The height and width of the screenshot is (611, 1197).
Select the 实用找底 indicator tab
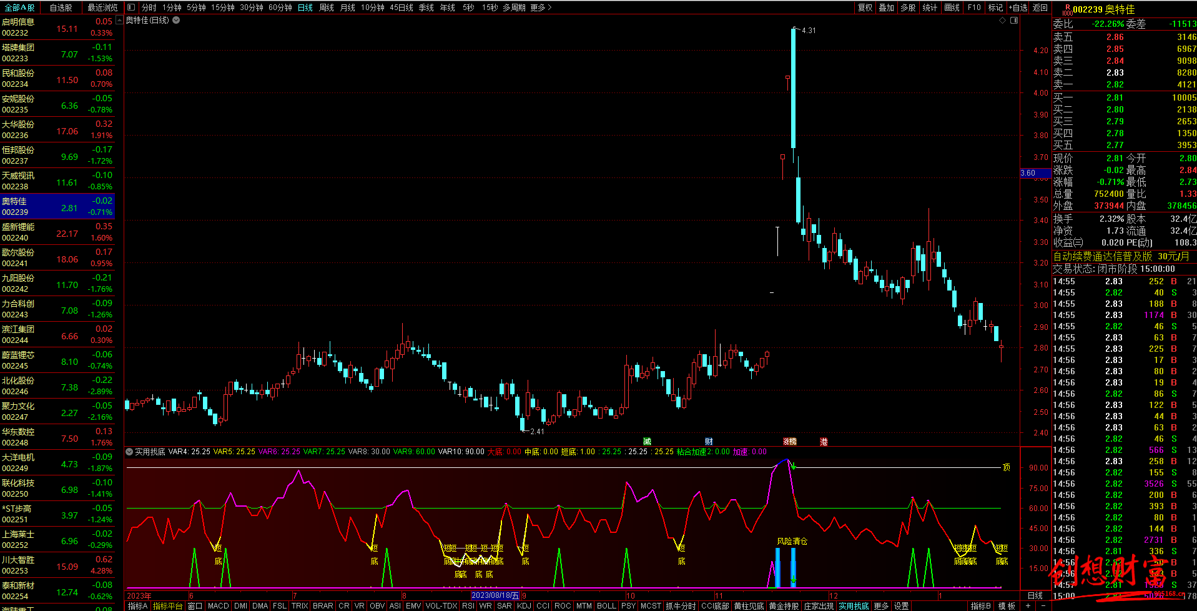(854, 606)
